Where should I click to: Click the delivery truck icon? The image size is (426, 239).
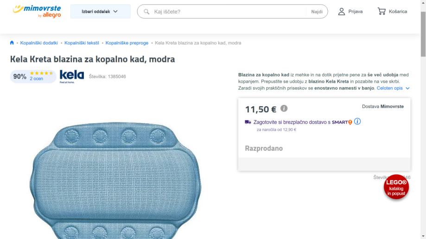[248, 122]
